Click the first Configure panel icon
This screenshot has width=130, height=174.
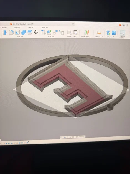click(69, 32)
